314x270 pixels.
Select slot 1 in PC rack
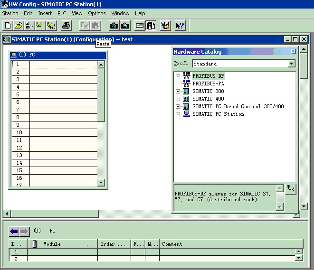click(x=55, y=64)
